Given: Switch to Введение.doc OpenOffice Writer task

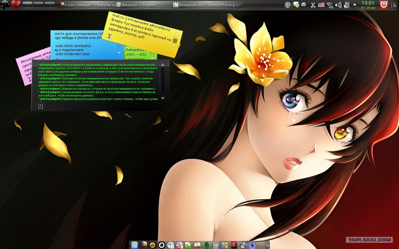Looking at the screenshot, I should pos(208,5).
